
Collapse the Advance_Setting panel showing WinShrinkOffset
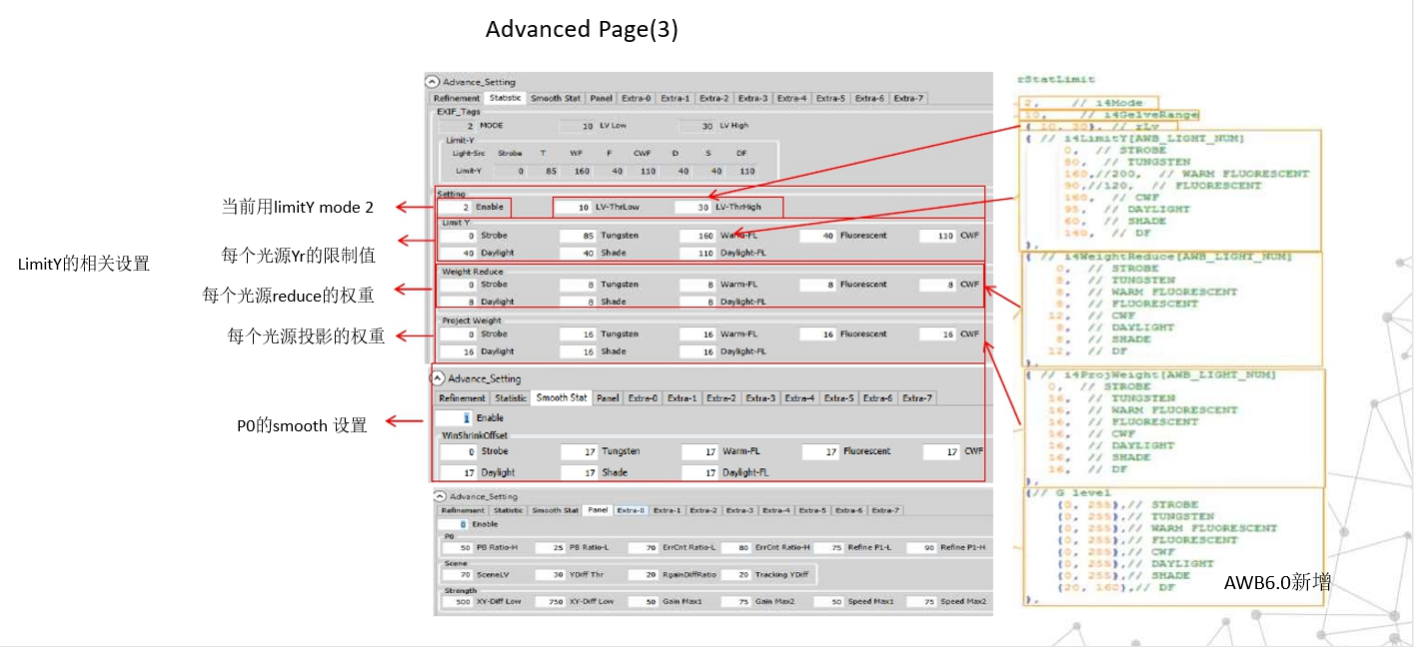(x=438, y=378)
